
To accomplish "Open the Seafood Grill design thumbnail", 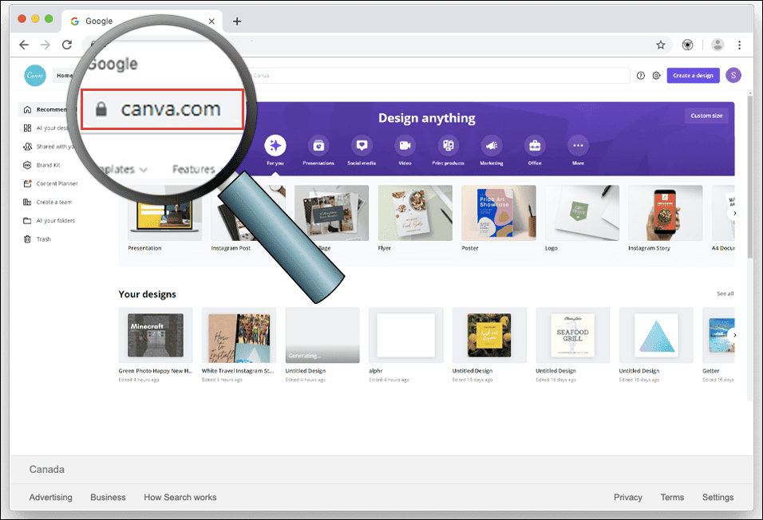I will point(572,335).
